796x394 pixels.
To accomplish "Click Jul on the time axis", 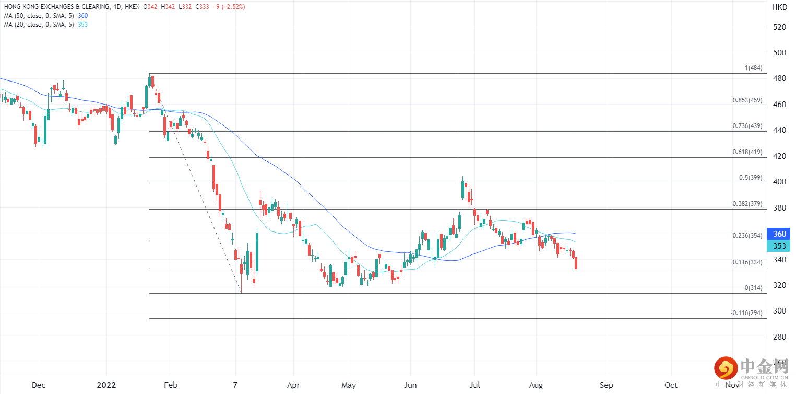I will tap(475, 385).
